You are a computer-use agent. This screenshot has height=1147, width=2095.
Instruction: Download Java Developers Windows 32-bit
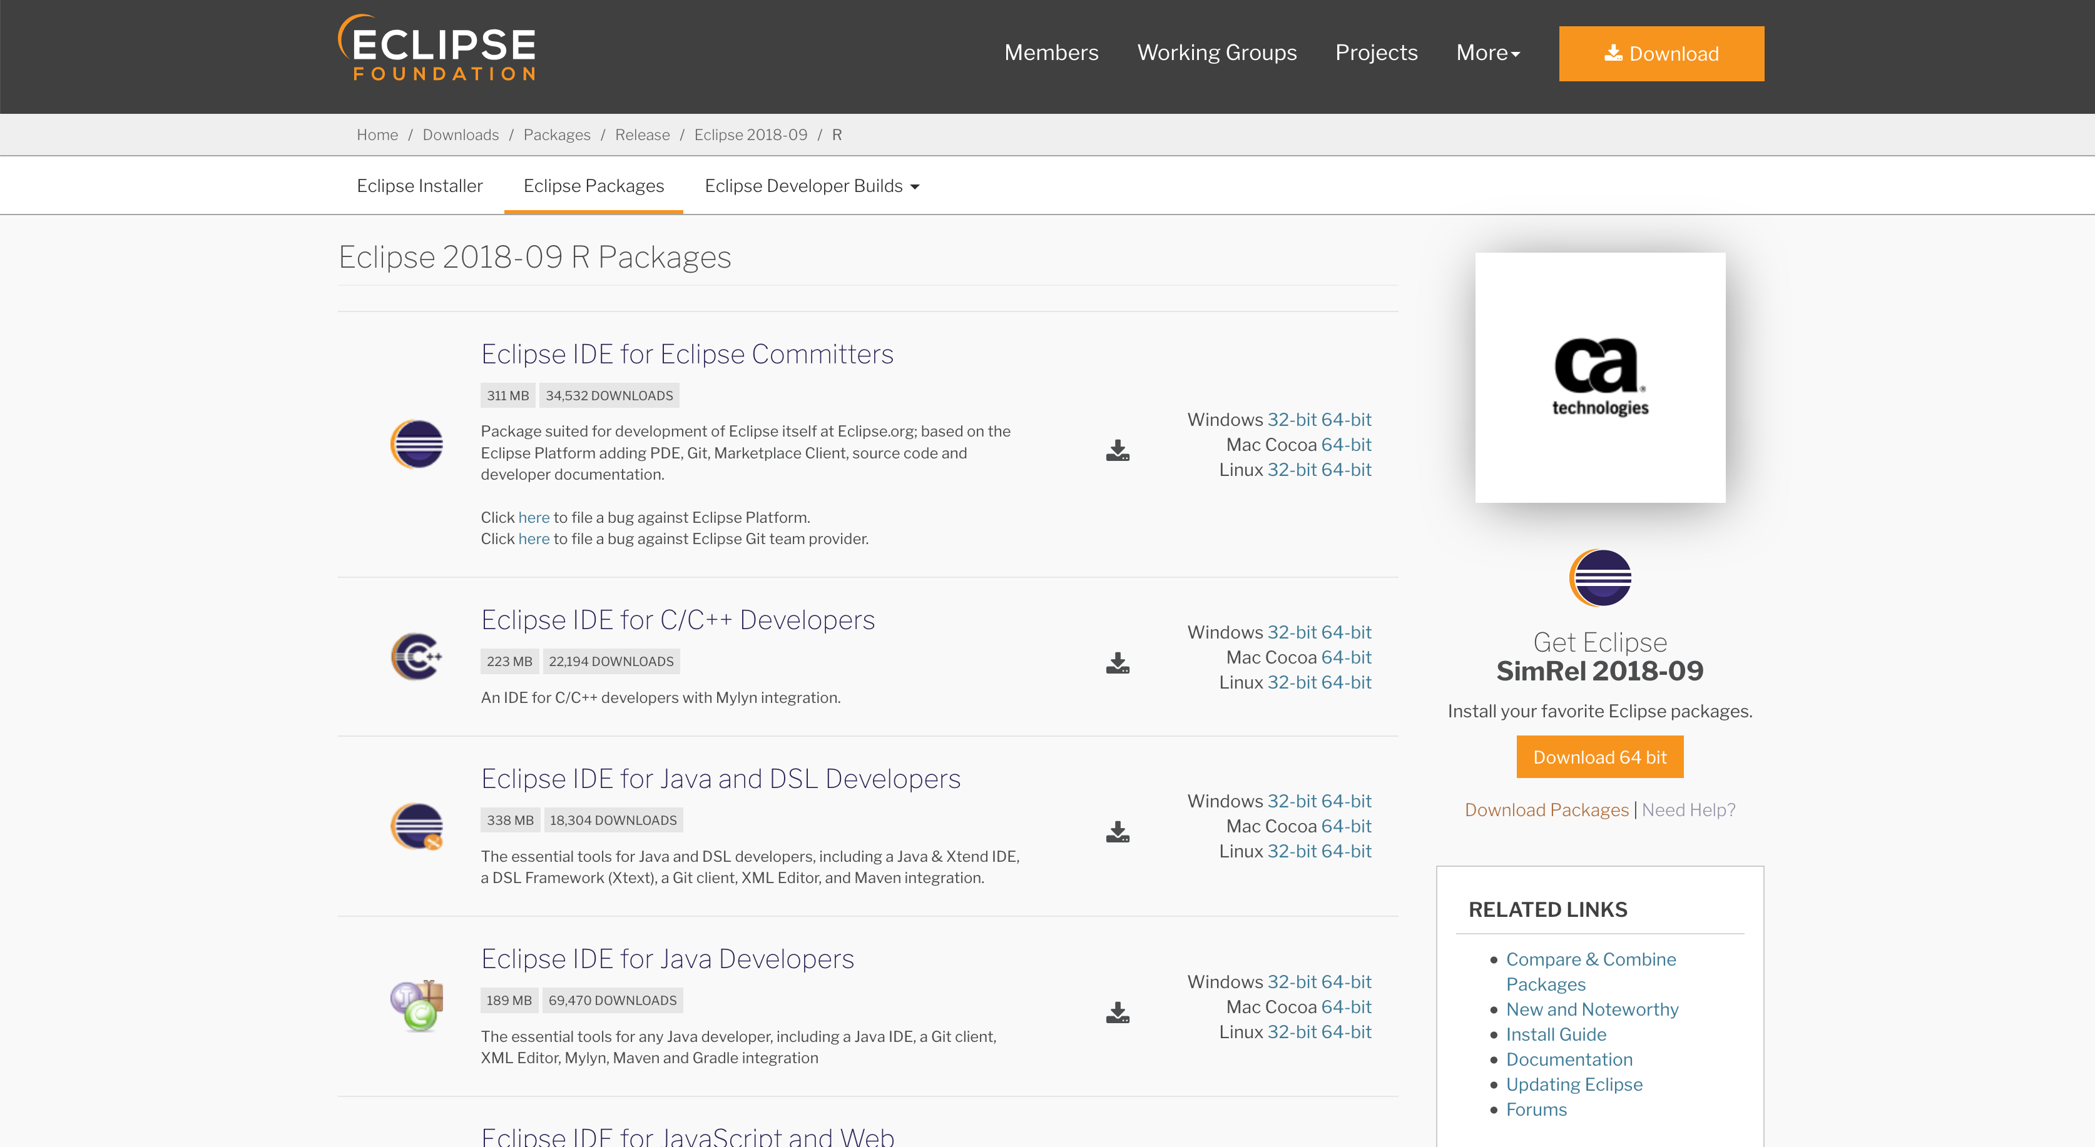[1292, 982]
